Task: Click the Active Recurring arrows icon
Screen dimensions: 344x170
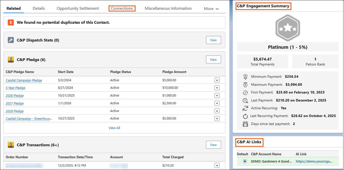Action: click(x=245, y=108)
